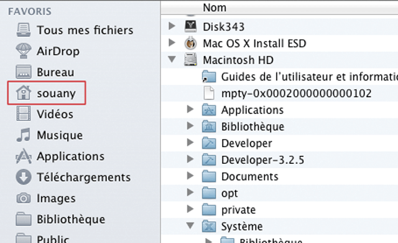The image size is (398, 243).
Task: Click the Téléchargements download arrow icon
Action: pos(24,177)
